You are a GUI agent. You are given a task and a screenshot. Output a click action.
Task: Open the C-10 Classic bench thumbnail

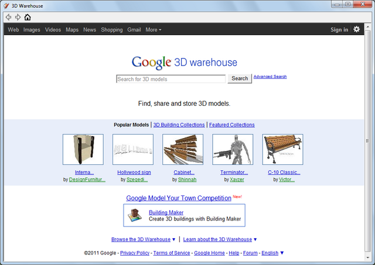(282, 149)
